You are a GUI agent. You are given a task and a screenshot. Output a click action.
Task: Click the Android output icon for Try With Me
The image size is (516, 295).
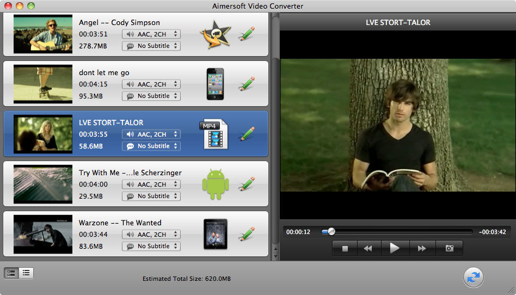click(216, 184)
